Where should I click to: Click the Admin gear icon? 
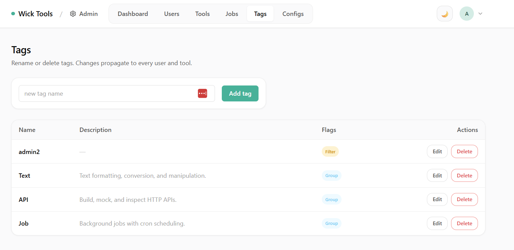coord(73,14)
